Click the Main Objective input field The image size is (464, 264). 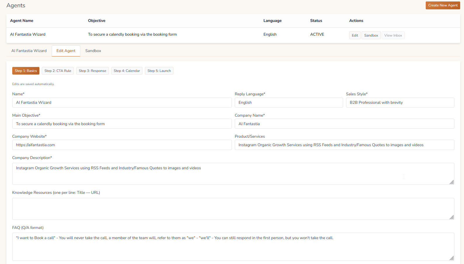pyautogui.click(x=122, y=124)
